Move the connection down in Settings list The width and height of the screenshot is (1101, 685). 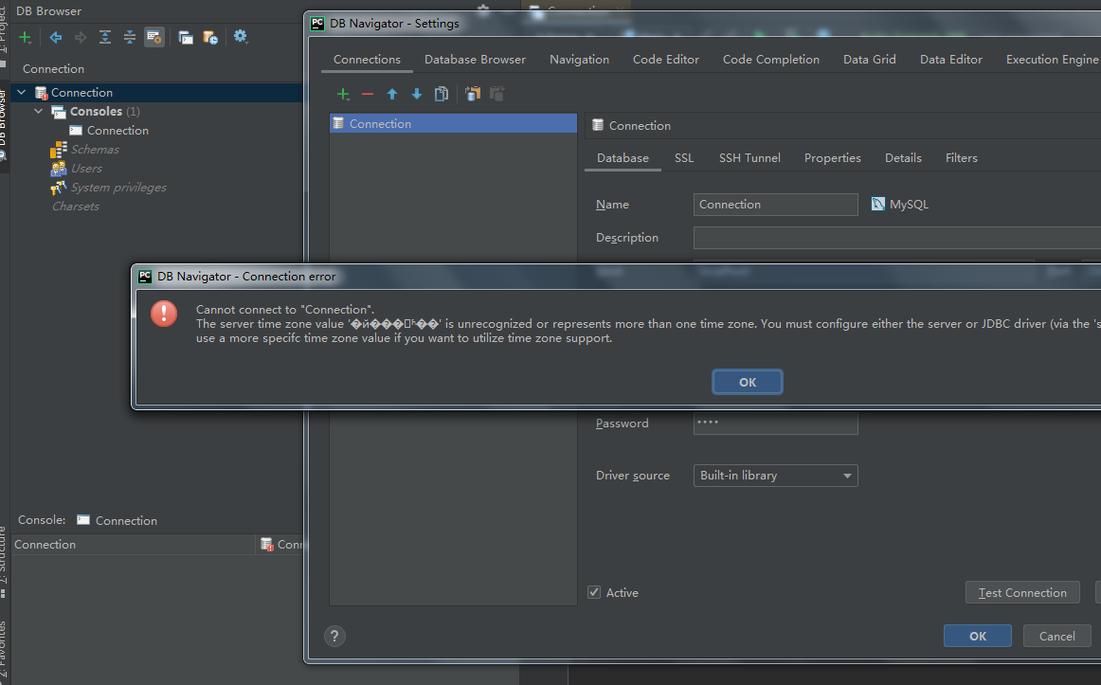416,94
